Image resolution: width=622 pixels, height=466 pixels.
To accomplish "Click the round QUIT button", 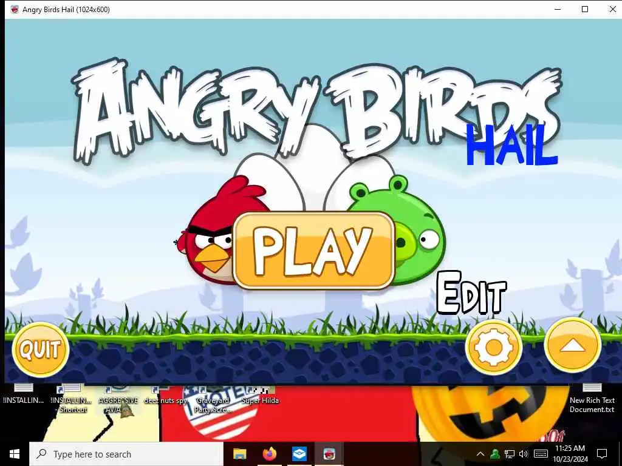I will click(41, 349).
